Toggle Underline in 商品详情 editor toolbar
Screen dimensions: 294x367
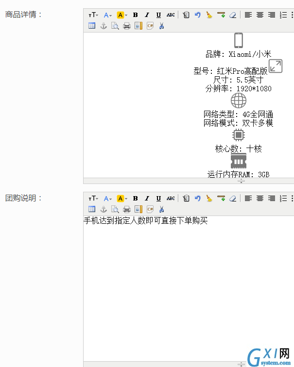[x=158, y=15]
